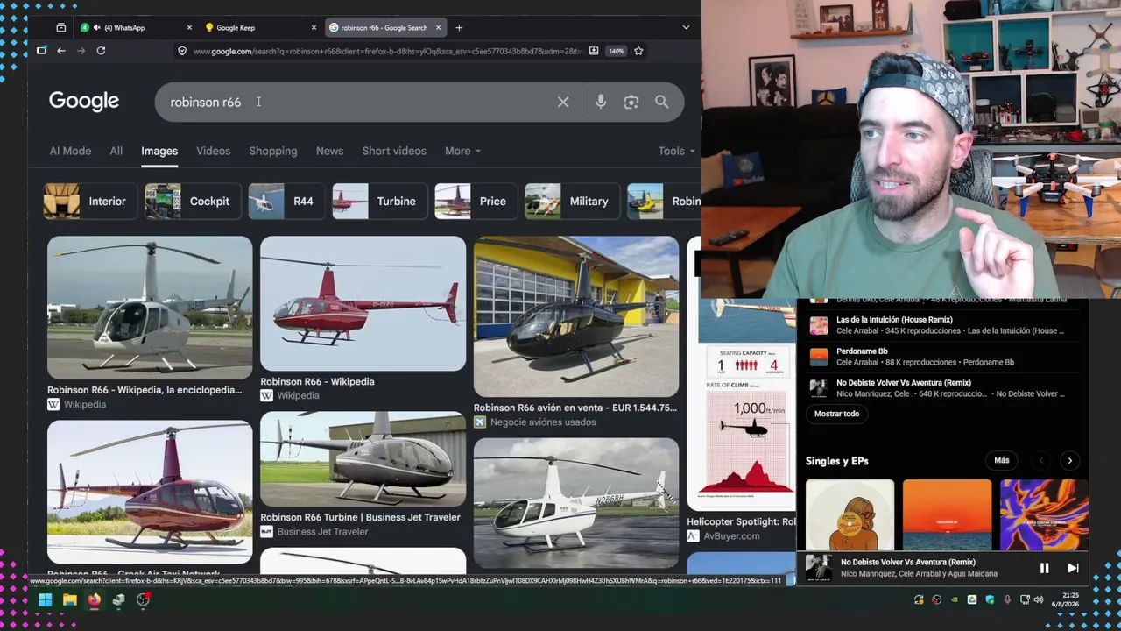Open the Business Jet Traveler turbine image
The width and height of the screenshot is (1121, 631).
pyautogui.click(x=363, y=459)
